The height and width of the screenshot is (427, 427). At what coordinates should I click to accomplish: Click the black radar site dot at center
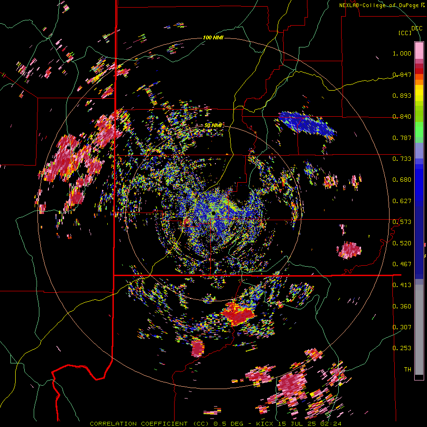pos(213,213)
